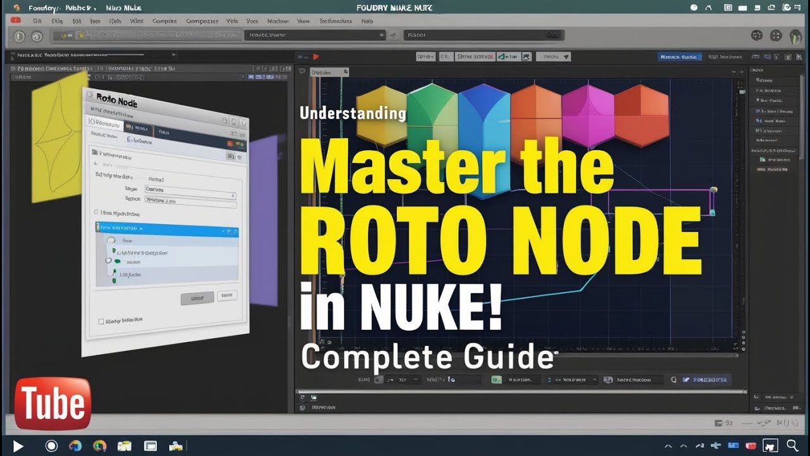
Task: Click the red tray icon in taskbar
Action: pyautogui.click(x=752, y=446)
